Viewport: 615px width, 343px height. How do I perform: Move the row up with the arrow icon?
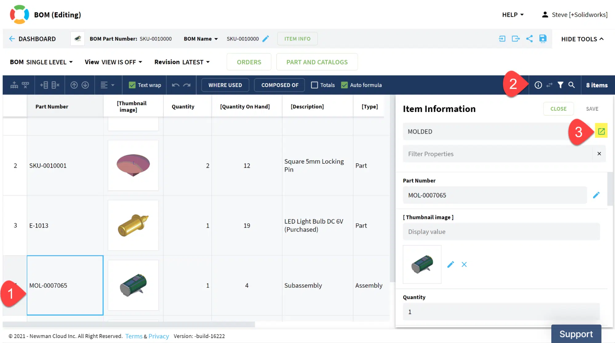tap(74, 85)
